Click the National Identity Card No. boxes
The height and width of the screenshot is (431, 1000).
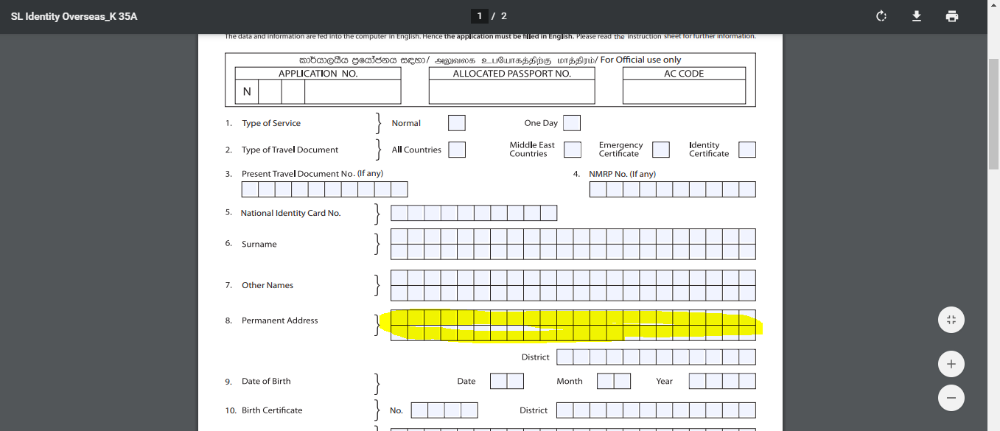(x=474, y=213)
